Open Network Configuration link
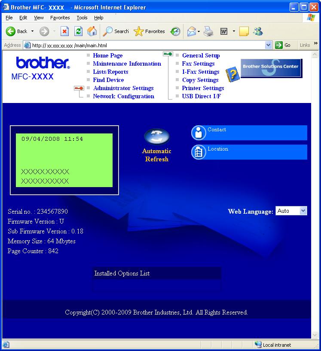Image resolution: width=321 pixels, height=351 pixels. pyautogui.click(x=124, y=96)
